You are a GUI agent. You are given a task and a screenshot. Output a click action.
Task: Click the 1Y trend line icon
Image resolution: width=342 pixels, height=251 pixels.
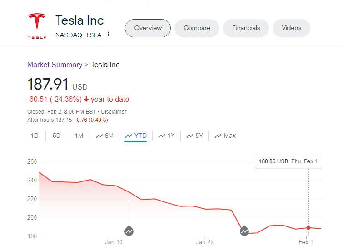[162, 136]
